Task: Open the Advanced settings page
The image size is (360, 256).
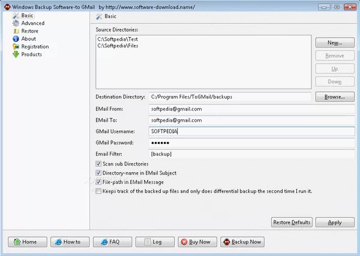Action: coord(33,23)
